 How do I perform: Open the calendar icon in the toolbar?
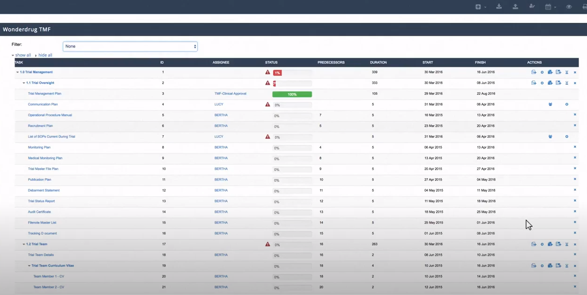click(x=548, y=7)
